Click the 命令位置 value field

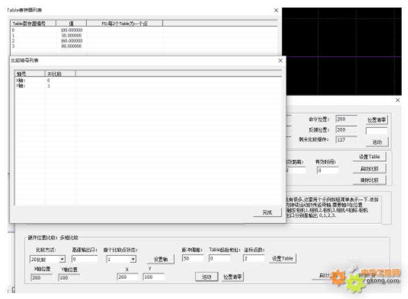click(x=346, y=119)
